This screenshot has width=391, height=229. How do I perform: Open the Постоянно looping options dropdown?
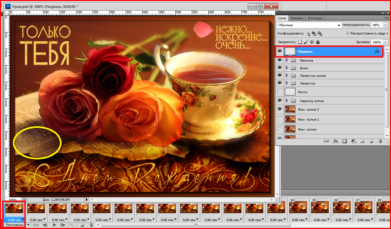coord(28,225)
